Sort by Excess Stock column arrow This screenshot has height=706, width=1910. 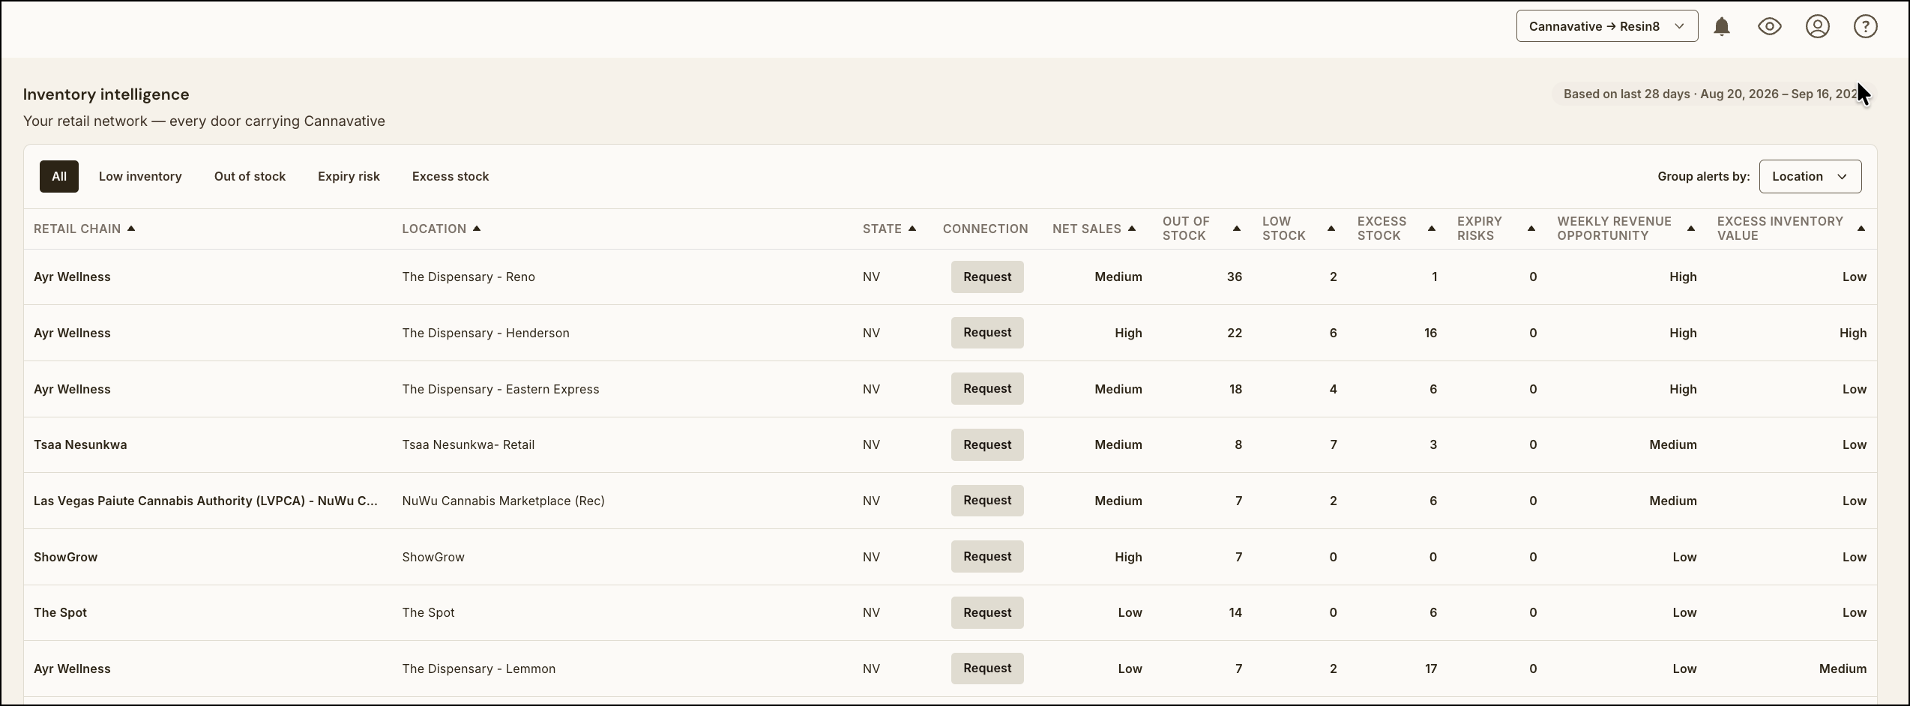pos(1432,229)
